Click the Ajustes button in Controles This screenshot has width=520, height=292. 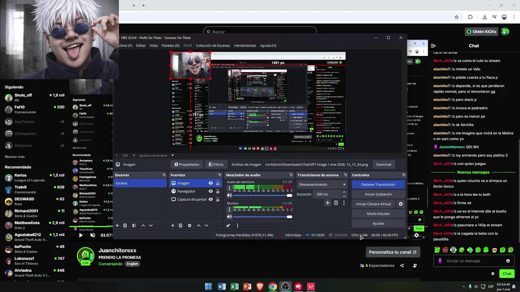pyautogui.click(x=378, y=223)
